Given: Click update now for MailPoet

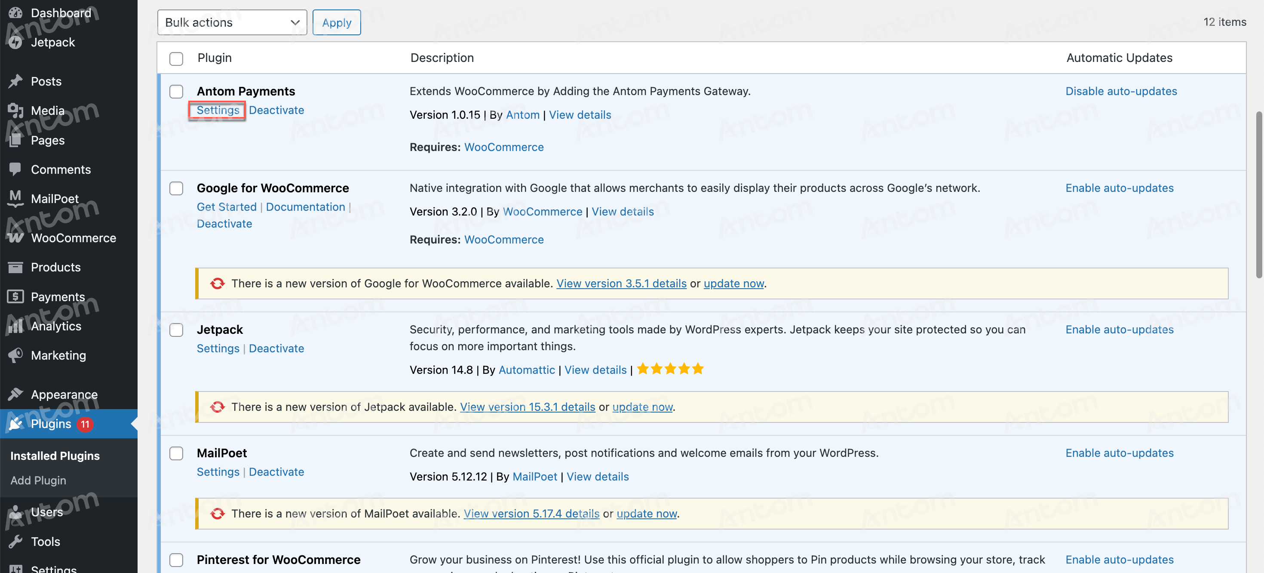Looking at the screenshot, I should [647, 514].
